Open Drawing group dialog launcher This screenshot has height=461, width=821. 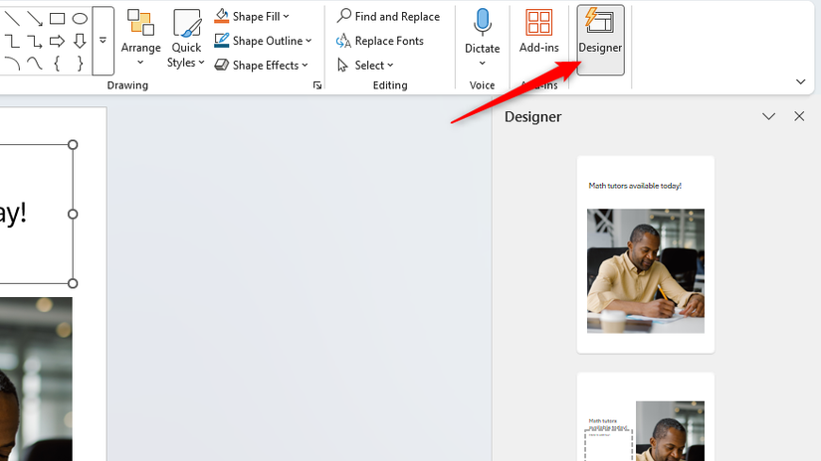tap(317, 85)
